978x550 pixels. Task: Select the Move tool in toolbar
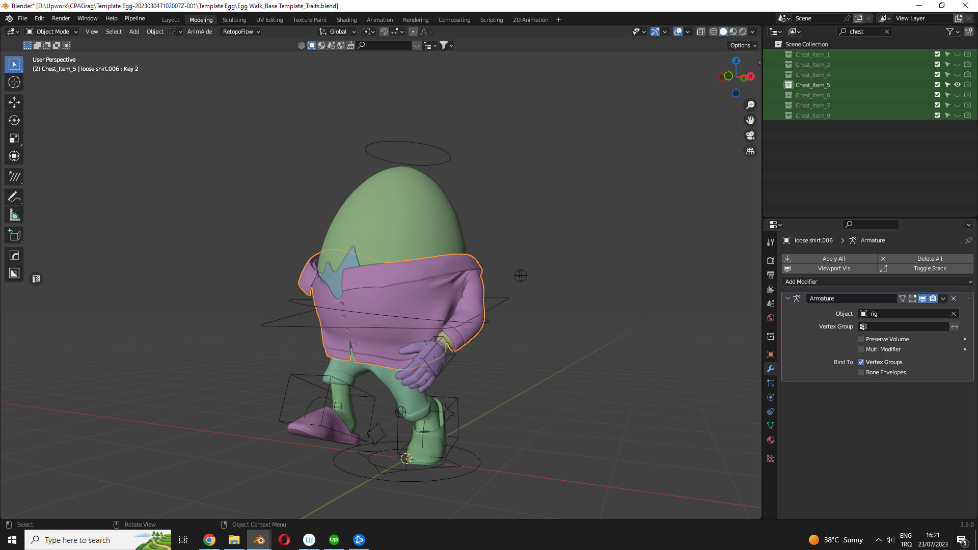pyautogui.click(x=14, y=102)
